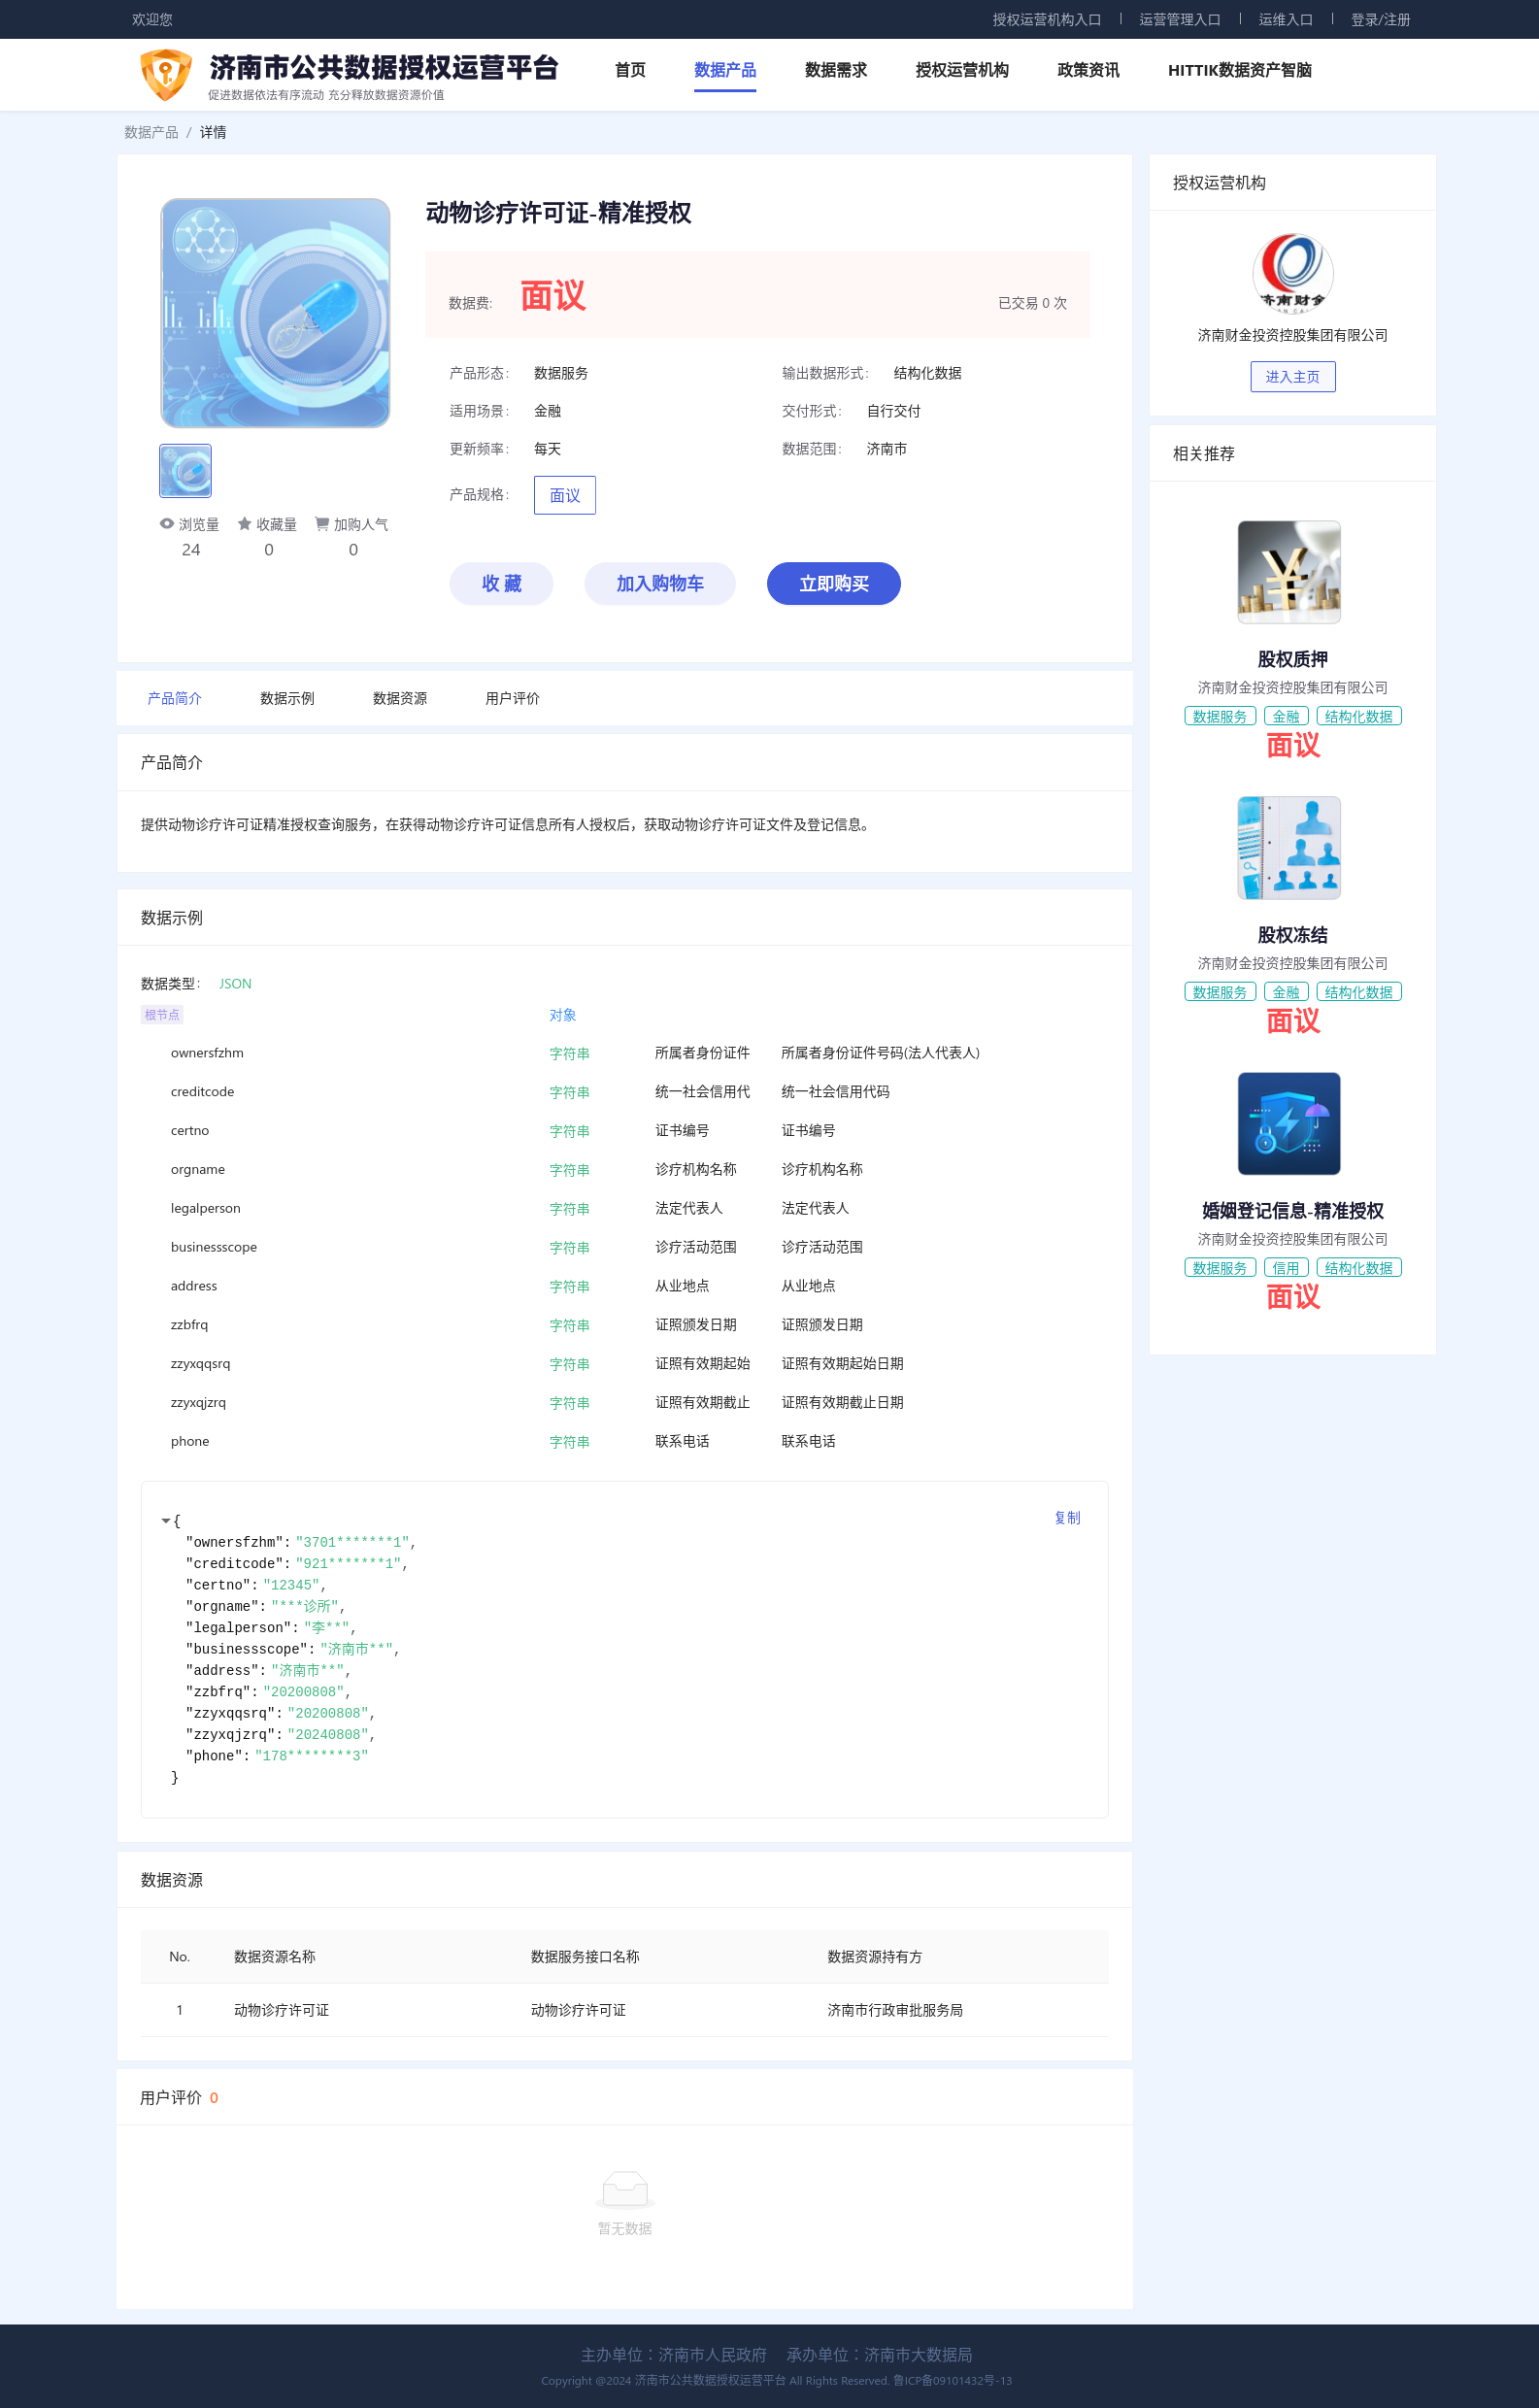Open the 数据需求 navigation item
This screenshot has height=2408, width=1539.
coord(836,70)
